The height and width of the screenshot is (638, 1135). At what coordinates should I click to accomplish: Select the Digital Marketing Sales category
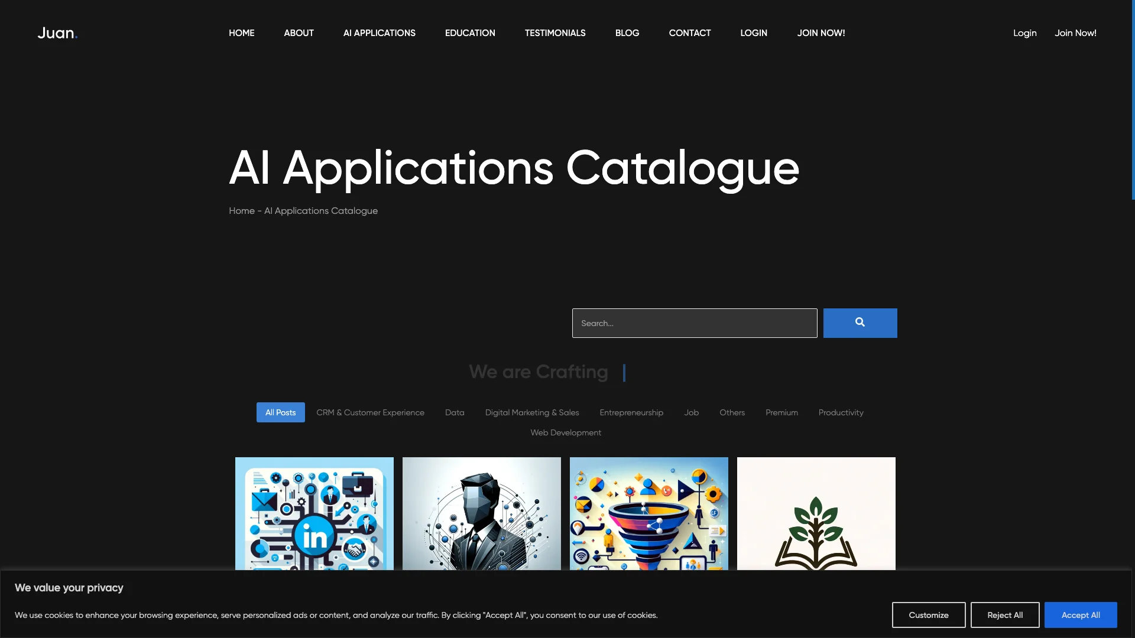click(x=531, y=412)
